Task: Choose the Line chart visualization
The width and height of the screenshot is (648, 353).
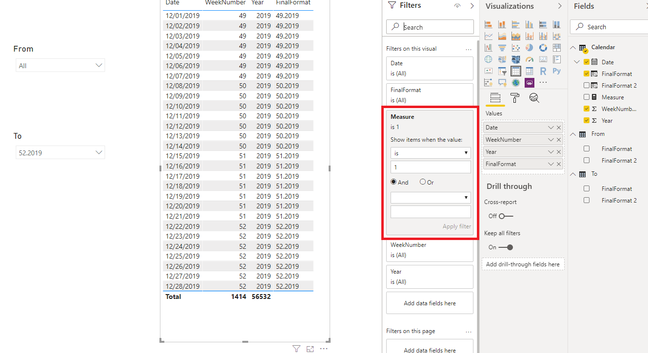Action: pos(488,36)
